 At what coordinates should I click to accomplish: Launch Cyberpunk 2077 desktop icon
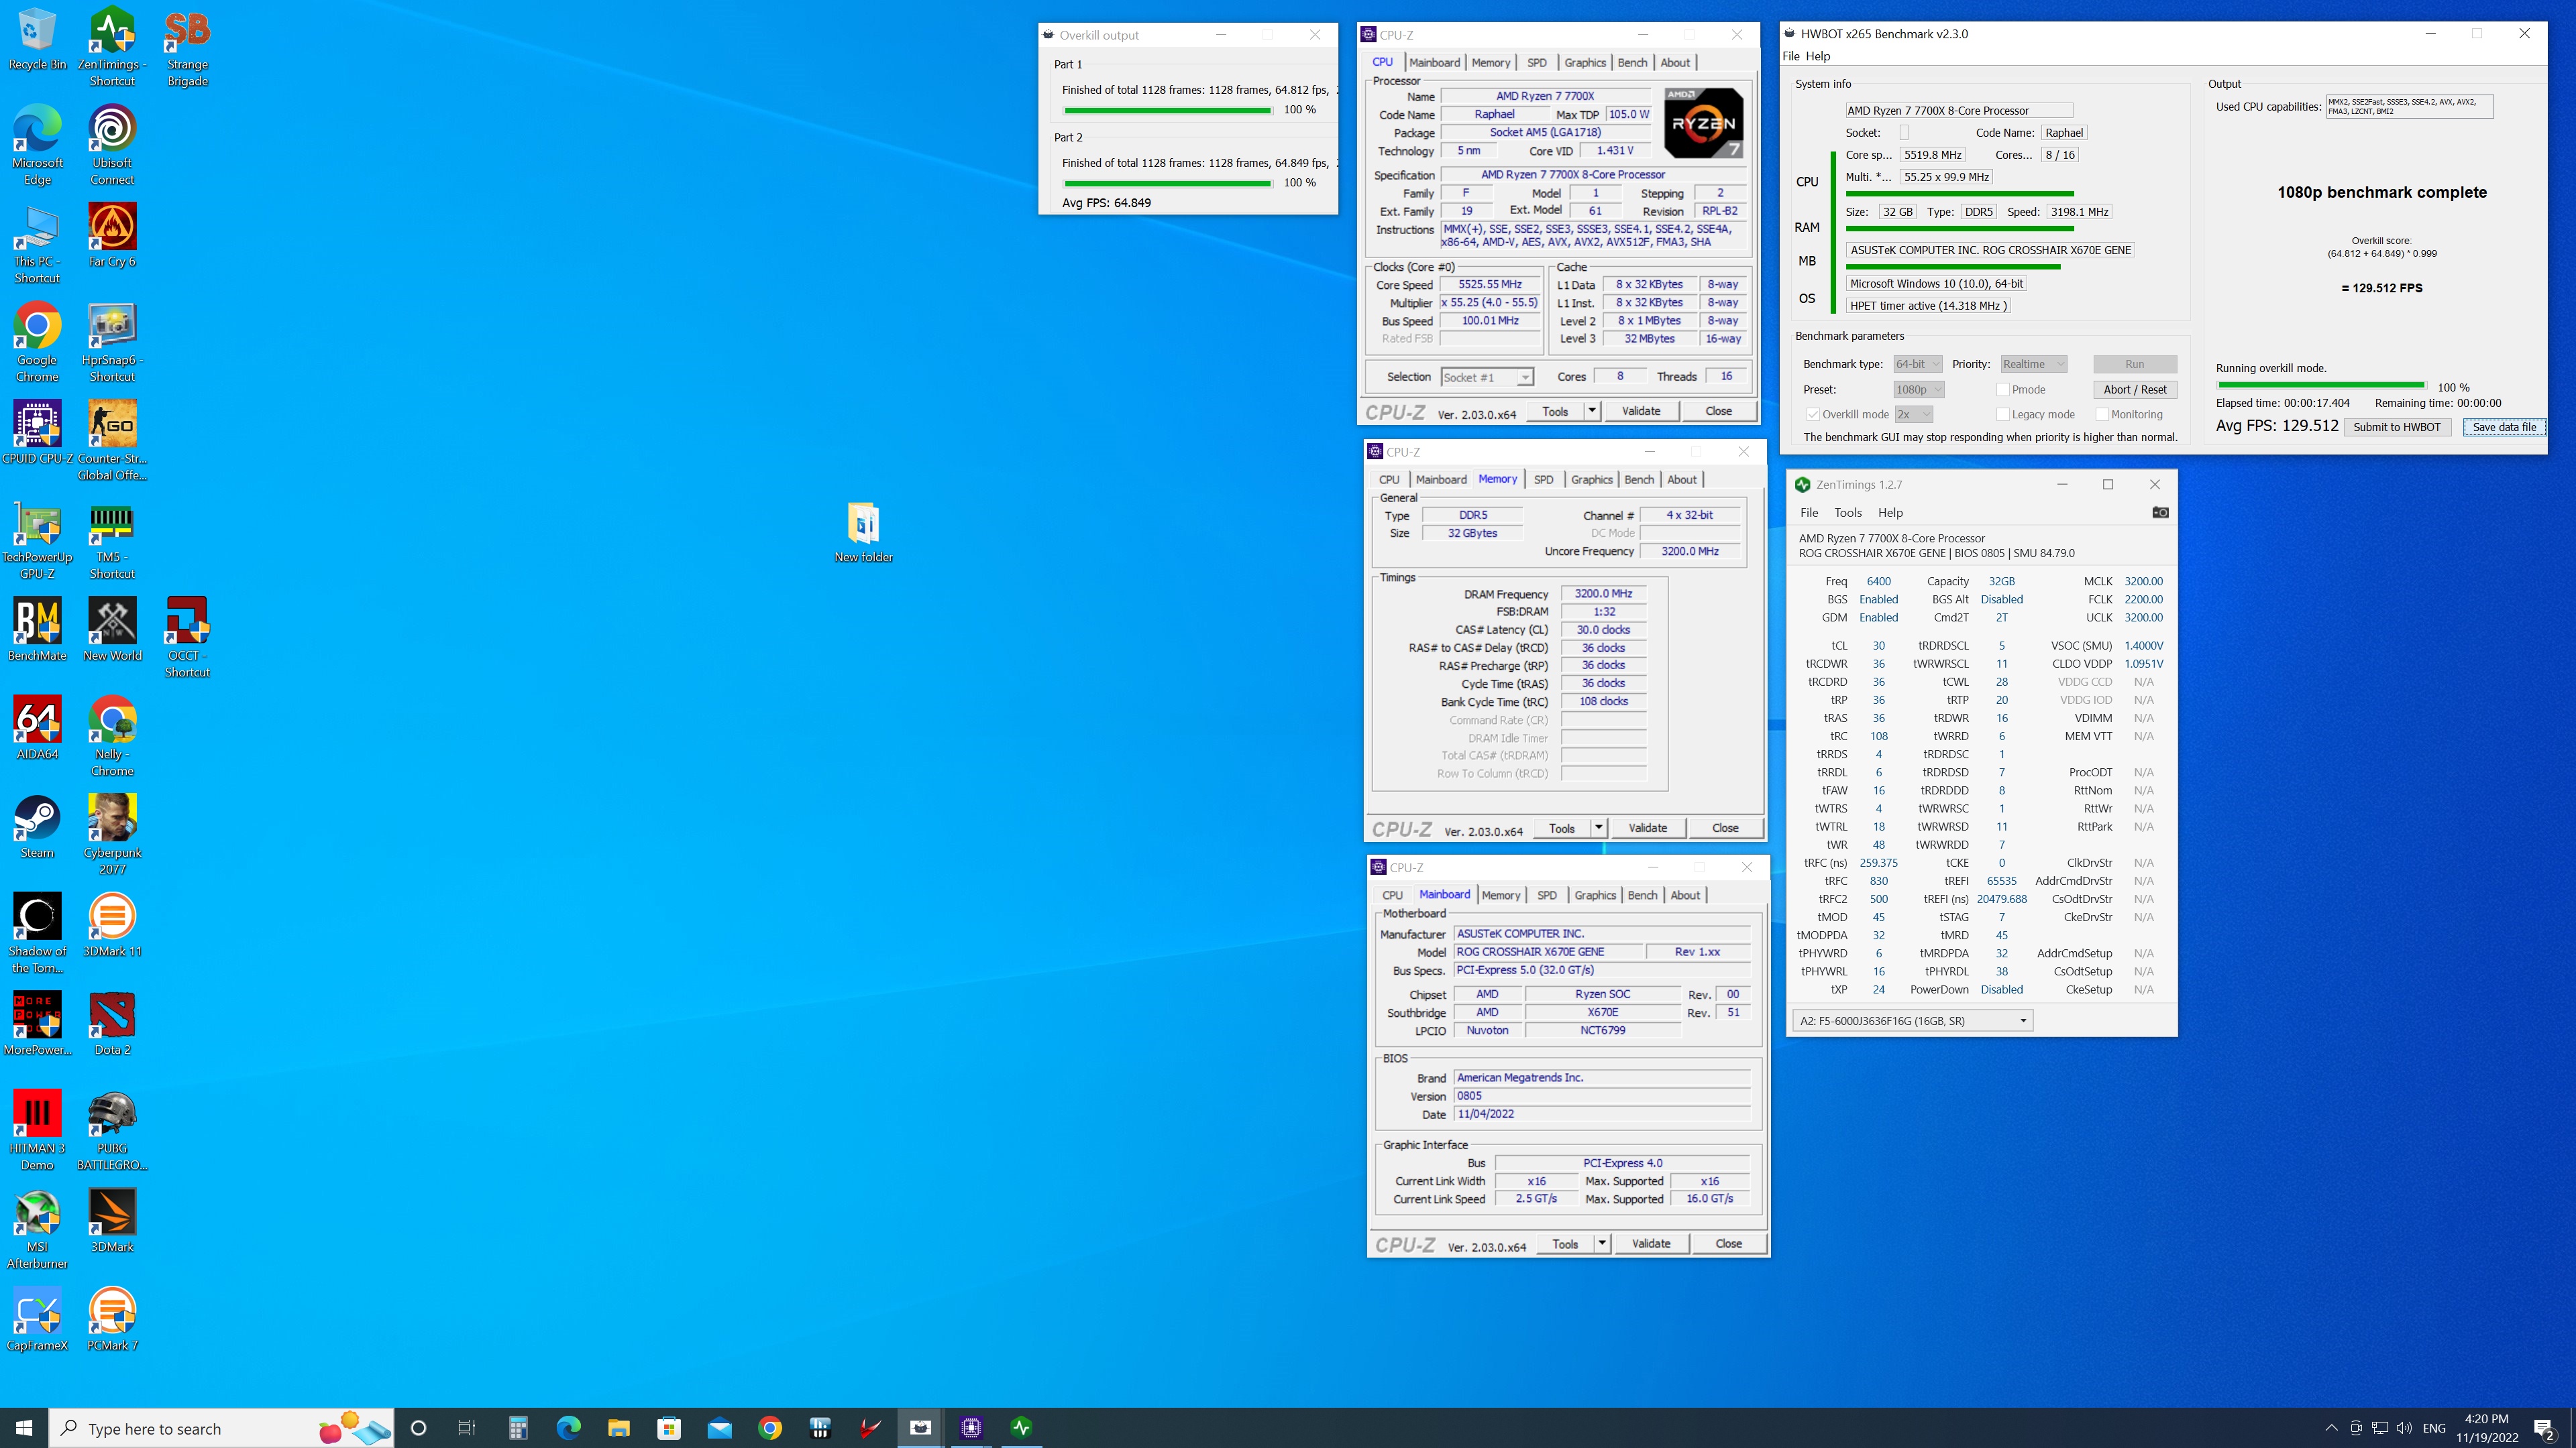click(112, 835)
